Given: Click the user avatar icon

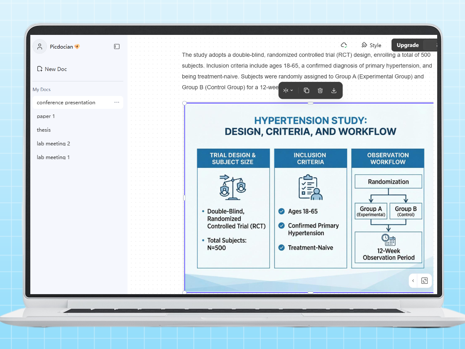Looking at the screenshot, I should [39, 46].
